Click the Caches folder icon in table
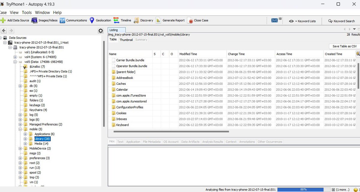Image resolution: width=360 pixels, height=192 pixels. [113, 84]
